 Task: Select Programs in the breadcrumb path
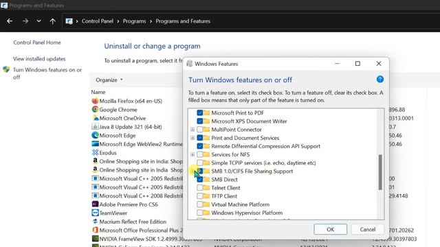(134, 21)
